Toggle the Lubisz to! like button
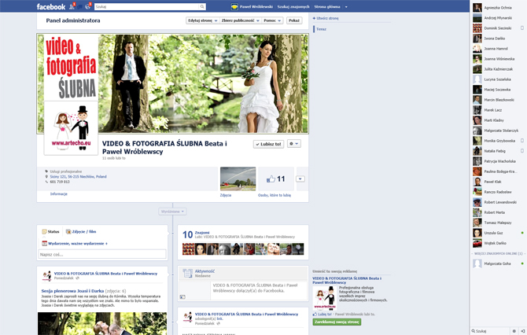This screenshot has width=527, height=335. 268,144
